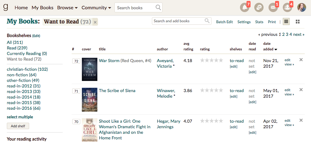Switch to the cover grid view

click(x=298, y=22)
